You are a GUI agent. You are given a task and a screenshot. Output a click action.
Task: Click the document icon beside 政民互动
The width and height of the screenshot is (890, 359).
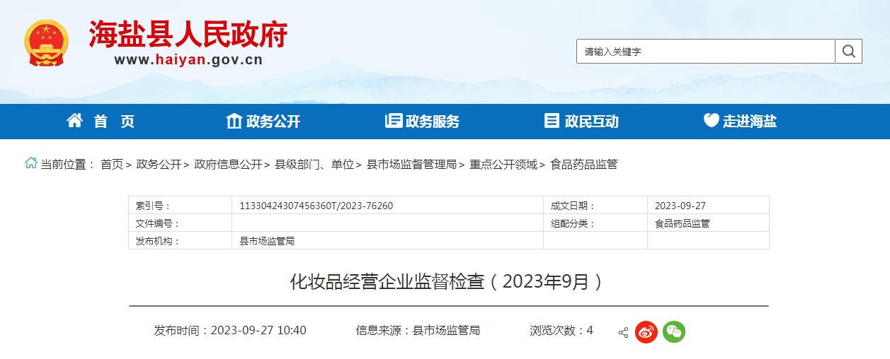click(x=552, y=121)
